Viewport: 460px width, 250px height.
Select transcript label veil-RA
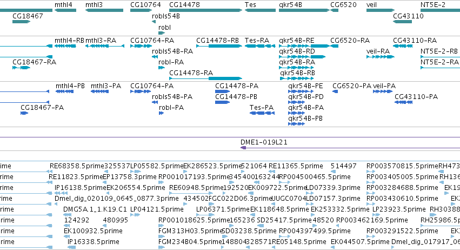[x=378, y=51]
